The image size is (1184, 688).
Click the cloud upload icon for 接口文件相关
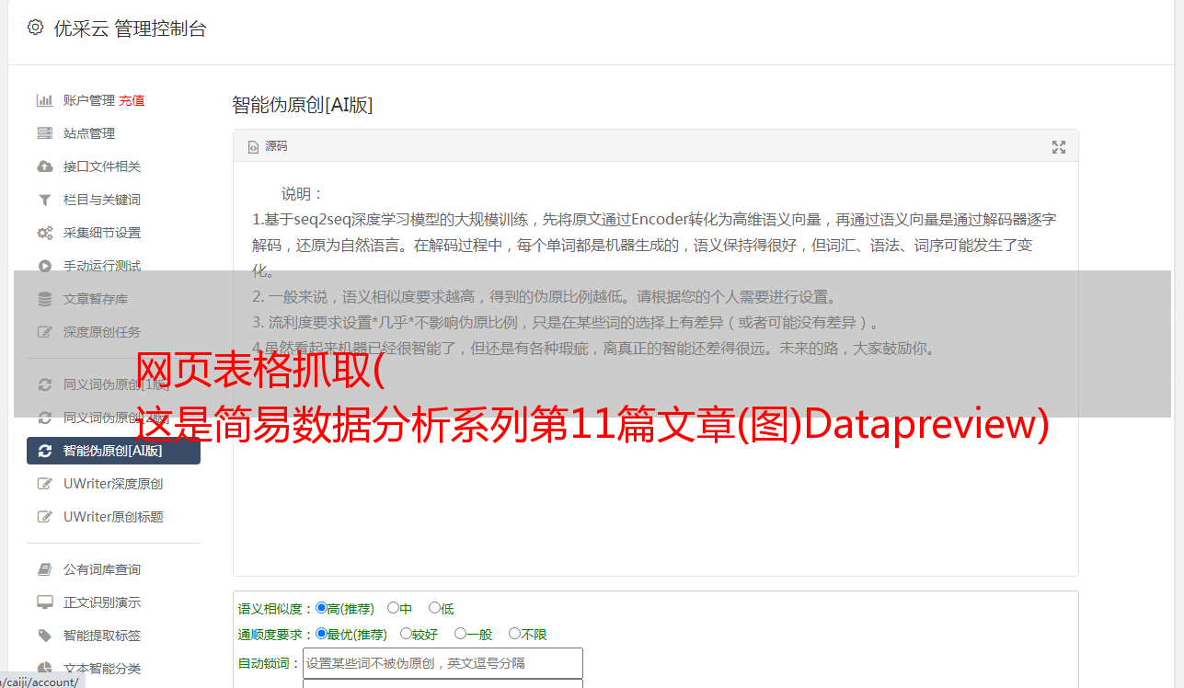(x=44, y=166)
